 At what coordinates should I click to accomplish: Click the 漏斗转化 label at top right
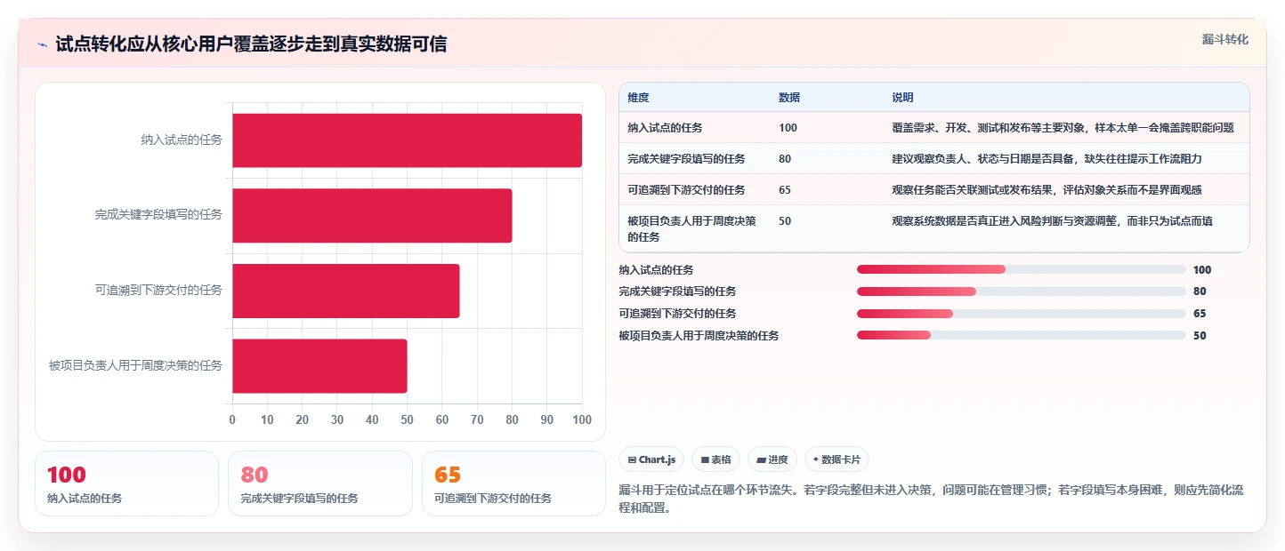[x=1224, y=39]
